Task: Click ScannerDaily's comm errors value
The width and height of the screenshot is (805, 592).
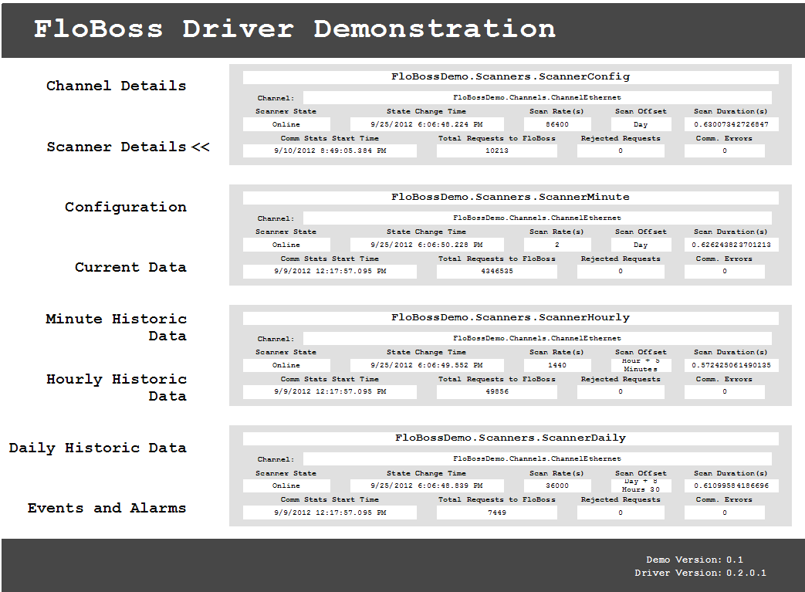Action: (725, 513)
